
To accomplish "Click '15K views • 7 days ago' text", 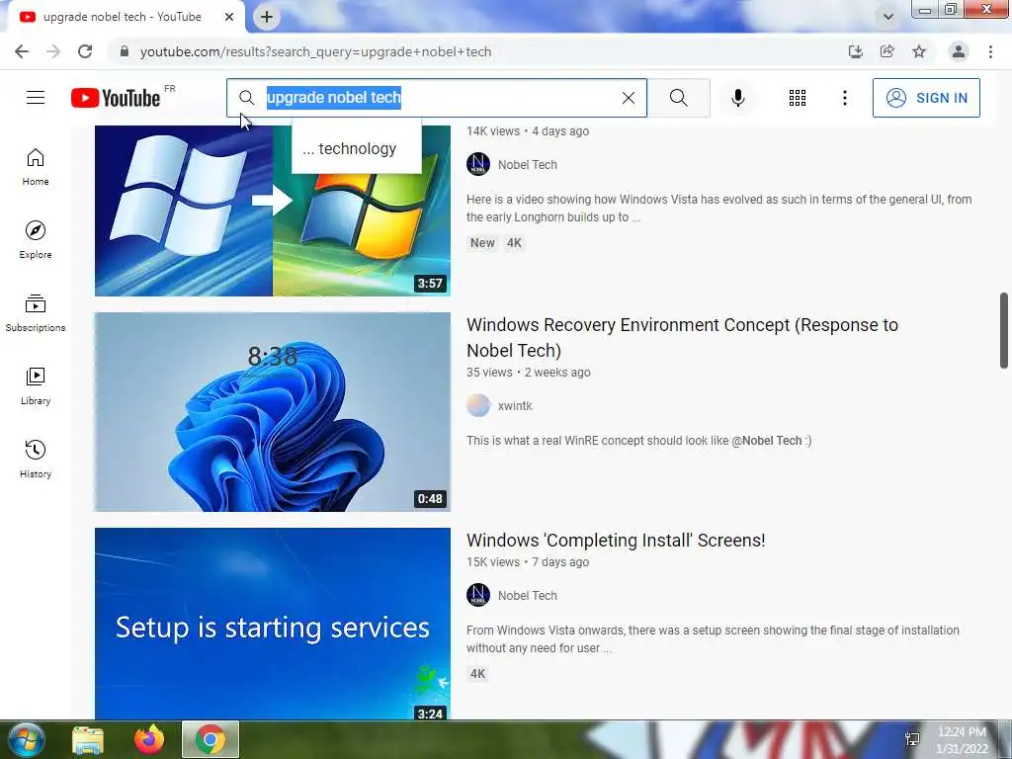I will [x=528, y=562].
